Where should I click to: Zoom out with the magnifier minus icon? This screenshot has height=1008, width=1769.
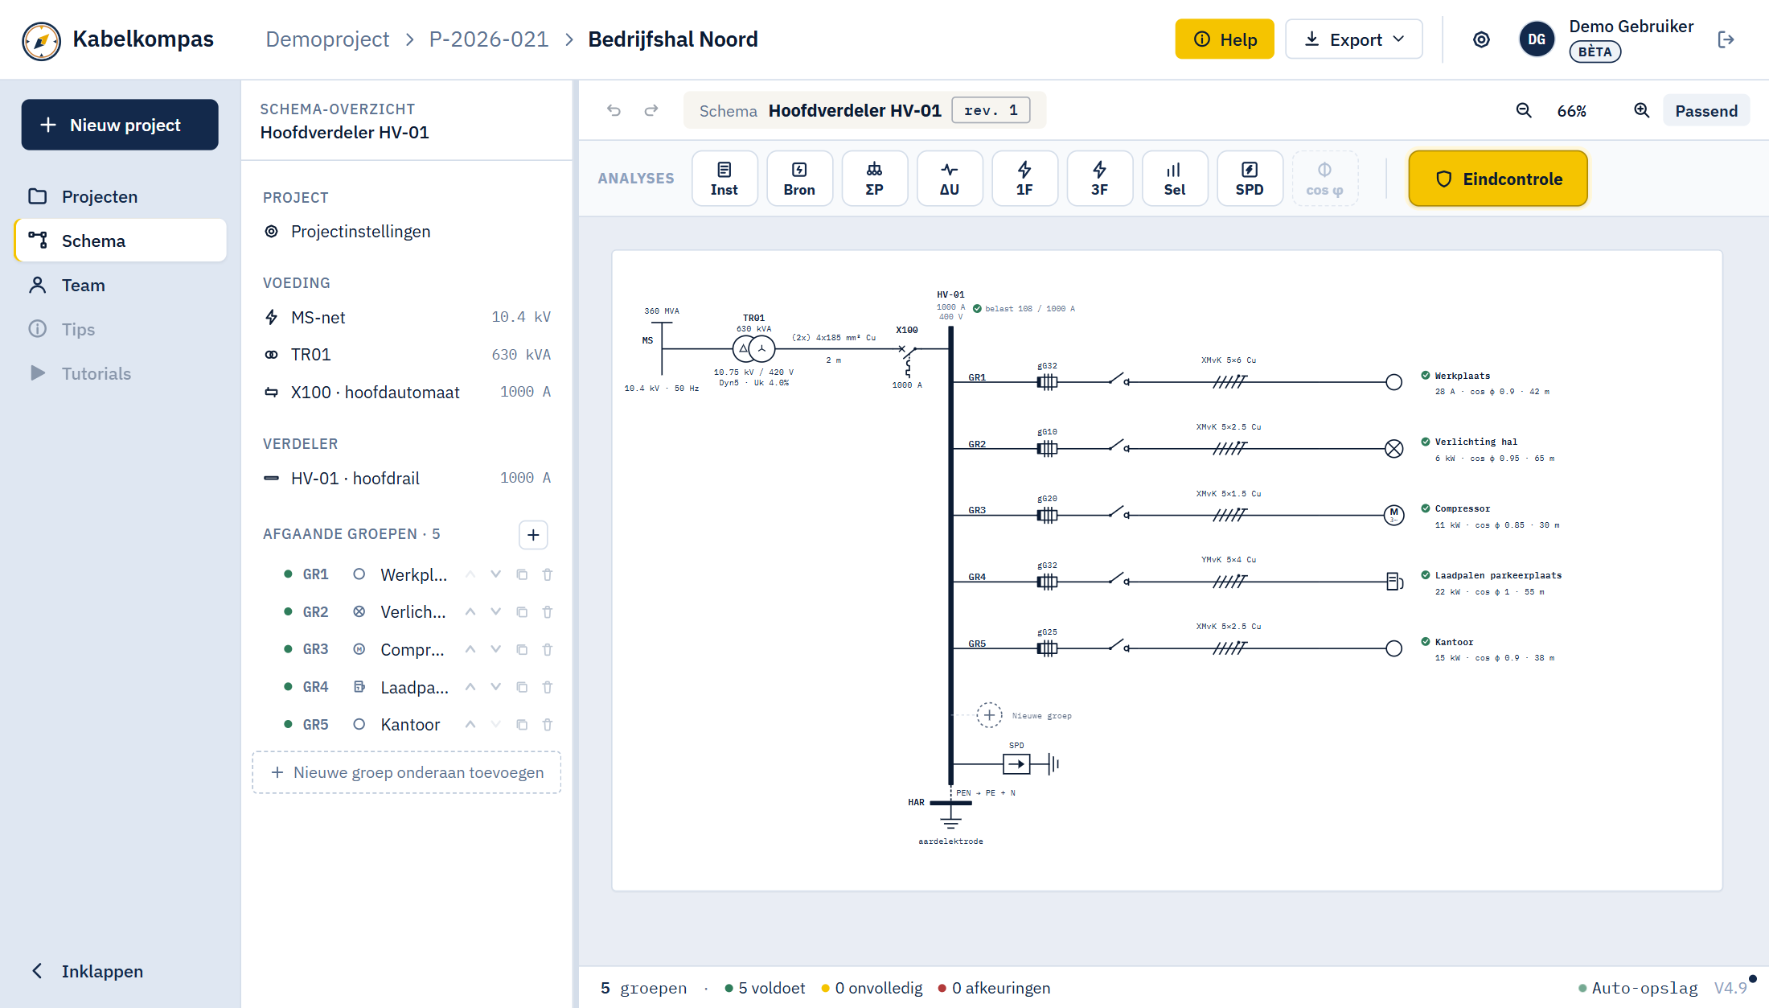1524,110
